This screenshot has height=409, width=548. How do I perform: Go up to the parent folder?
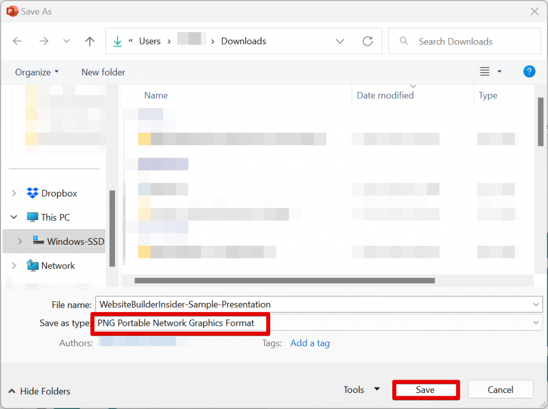[89, 41]
